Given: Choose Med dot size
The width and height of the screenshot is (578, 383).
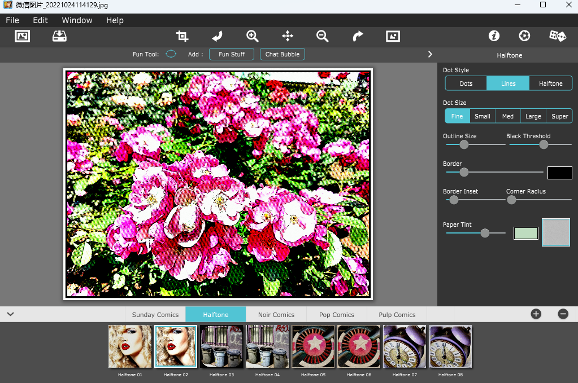Looking at the screenshot, I should [508, 116].
